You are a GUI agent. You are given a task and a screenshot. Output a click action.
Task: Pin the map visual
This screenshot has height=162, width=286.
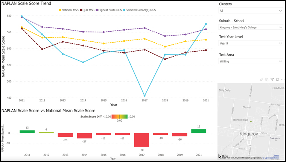[x=261, y=79]
